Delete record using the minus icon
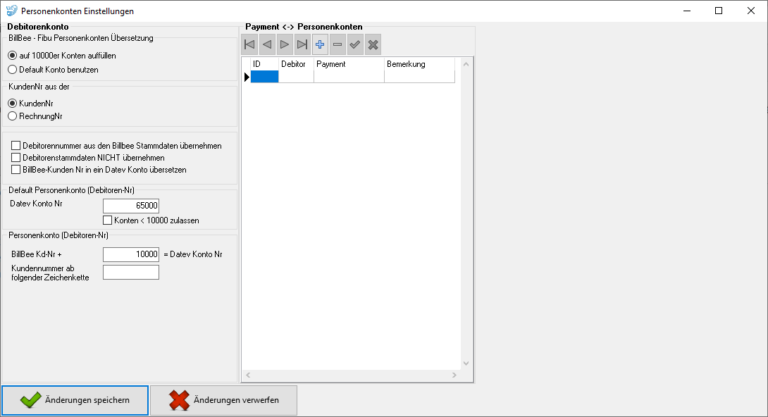 tap(337, 44)
